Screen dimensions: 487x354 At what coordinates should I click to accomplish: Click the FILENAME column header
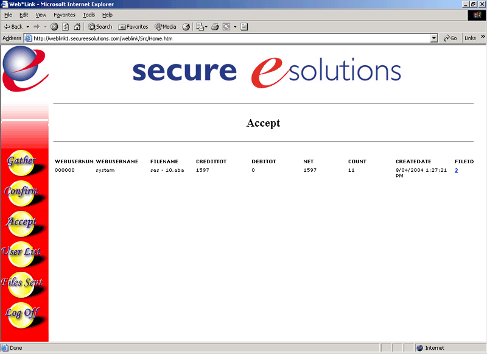[164, 161]
